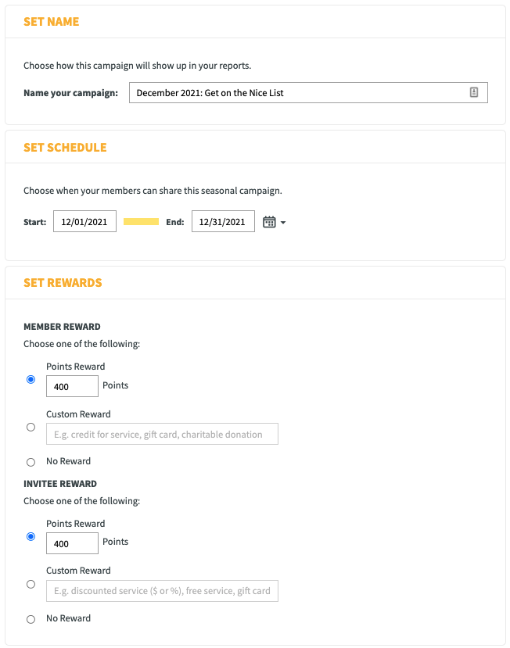Select Invitee Reward Points Reward radio
The image size is (510, 648).
[x=31, y=536]
